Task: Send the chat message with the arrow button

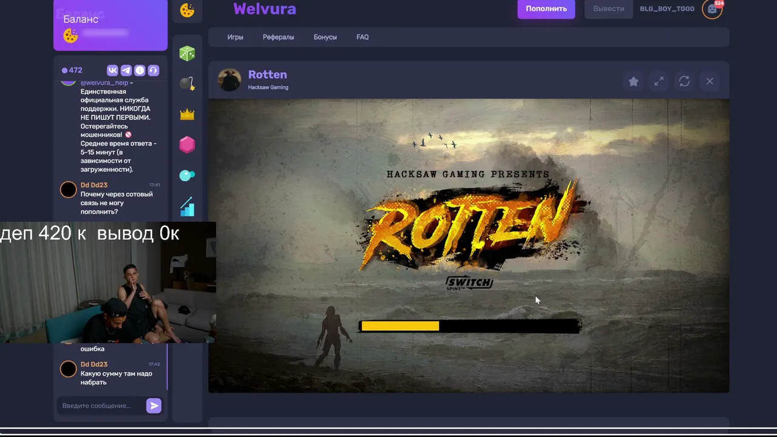Action: pyautogui.click(x=154, y=405)
